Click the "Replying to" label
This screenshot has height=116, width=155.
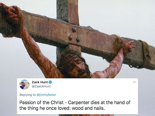coord(28,95)
